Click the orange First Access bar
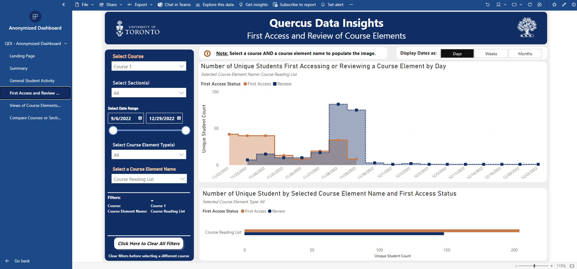Screen dimensions: 577x269 click(x=382, y=231)
